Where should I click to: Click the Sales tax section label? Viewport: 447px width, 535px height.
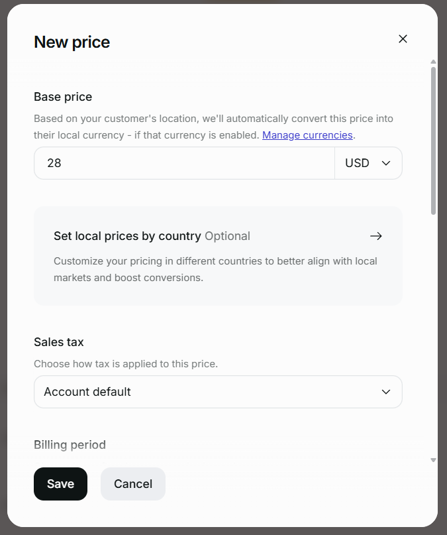[58, 342]
